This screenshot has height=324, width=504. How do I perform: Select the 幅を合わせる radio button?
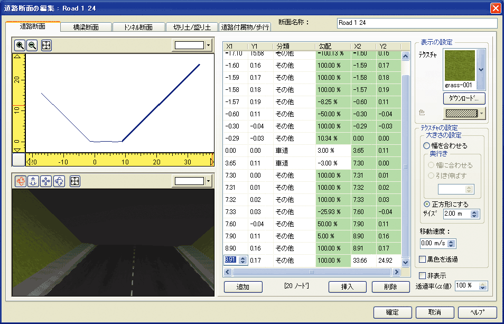tap(426, 145)
